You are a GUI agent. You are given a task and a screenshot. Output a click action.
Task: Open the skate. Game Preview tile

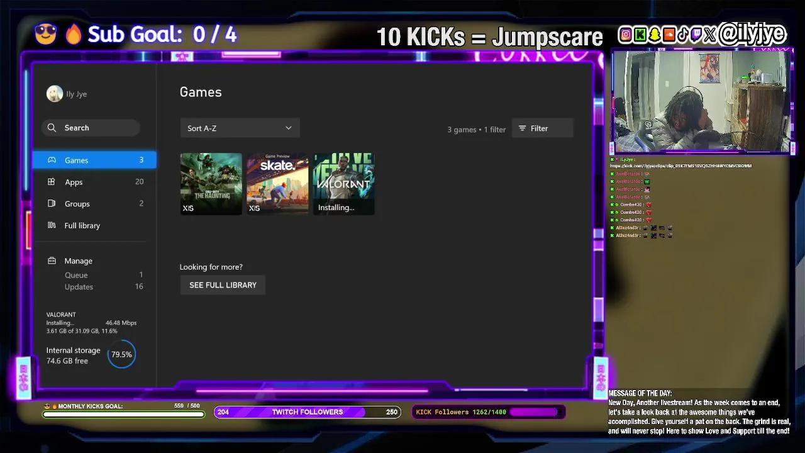click(x=277, y=184)
